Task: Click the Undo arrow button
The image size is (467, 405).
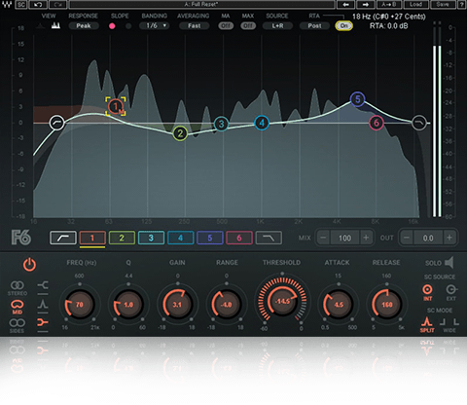Action: coord(38,4)
